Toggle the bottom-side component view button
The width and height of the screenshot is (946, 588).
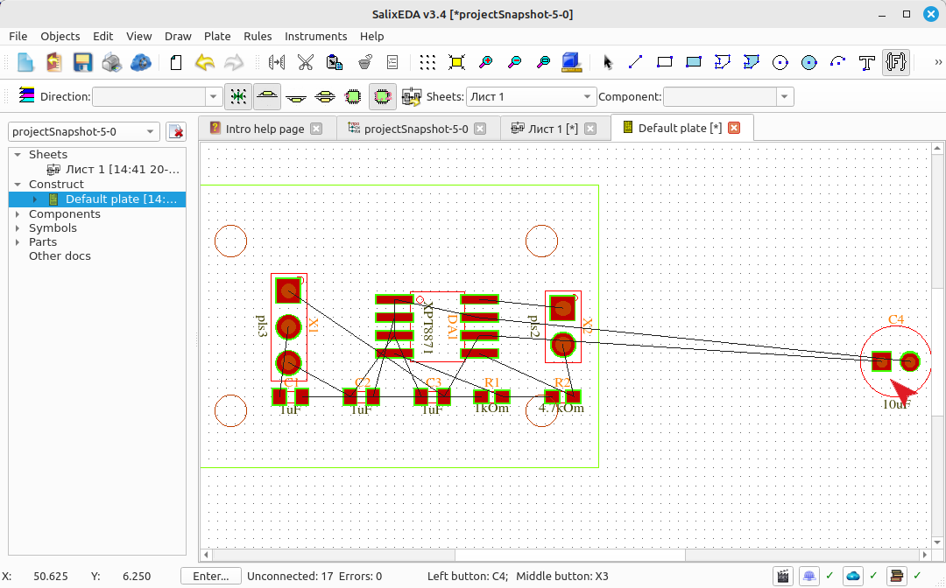pos(296,96)
